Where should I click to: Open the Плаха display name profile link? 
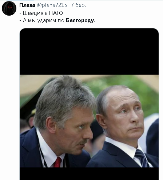(x=27, y=5)
